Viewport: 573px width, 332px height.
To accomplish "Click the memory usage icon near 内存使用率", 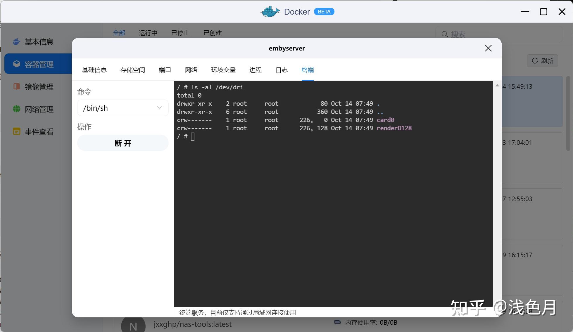I will [x=337, y=322].
